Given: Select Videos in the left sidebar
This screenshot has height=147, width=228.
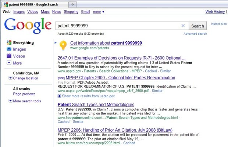Looking at the screenshot, I should 19,56.
